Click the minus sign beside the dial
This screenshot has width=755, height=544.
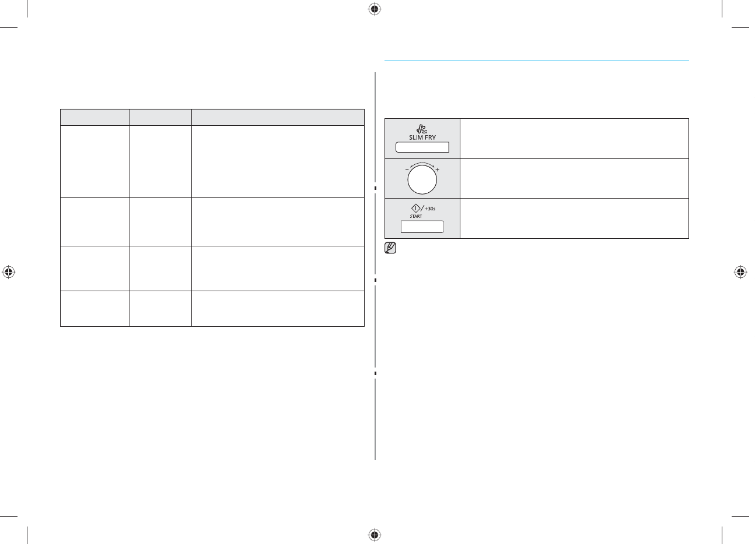pos(407,170)
